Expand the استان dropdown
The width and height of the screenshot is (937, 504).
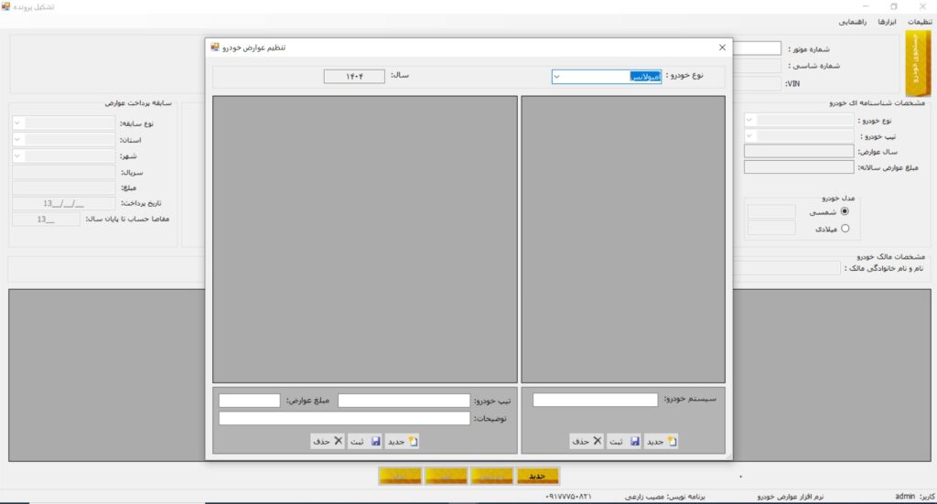click(x=18, y=140)
